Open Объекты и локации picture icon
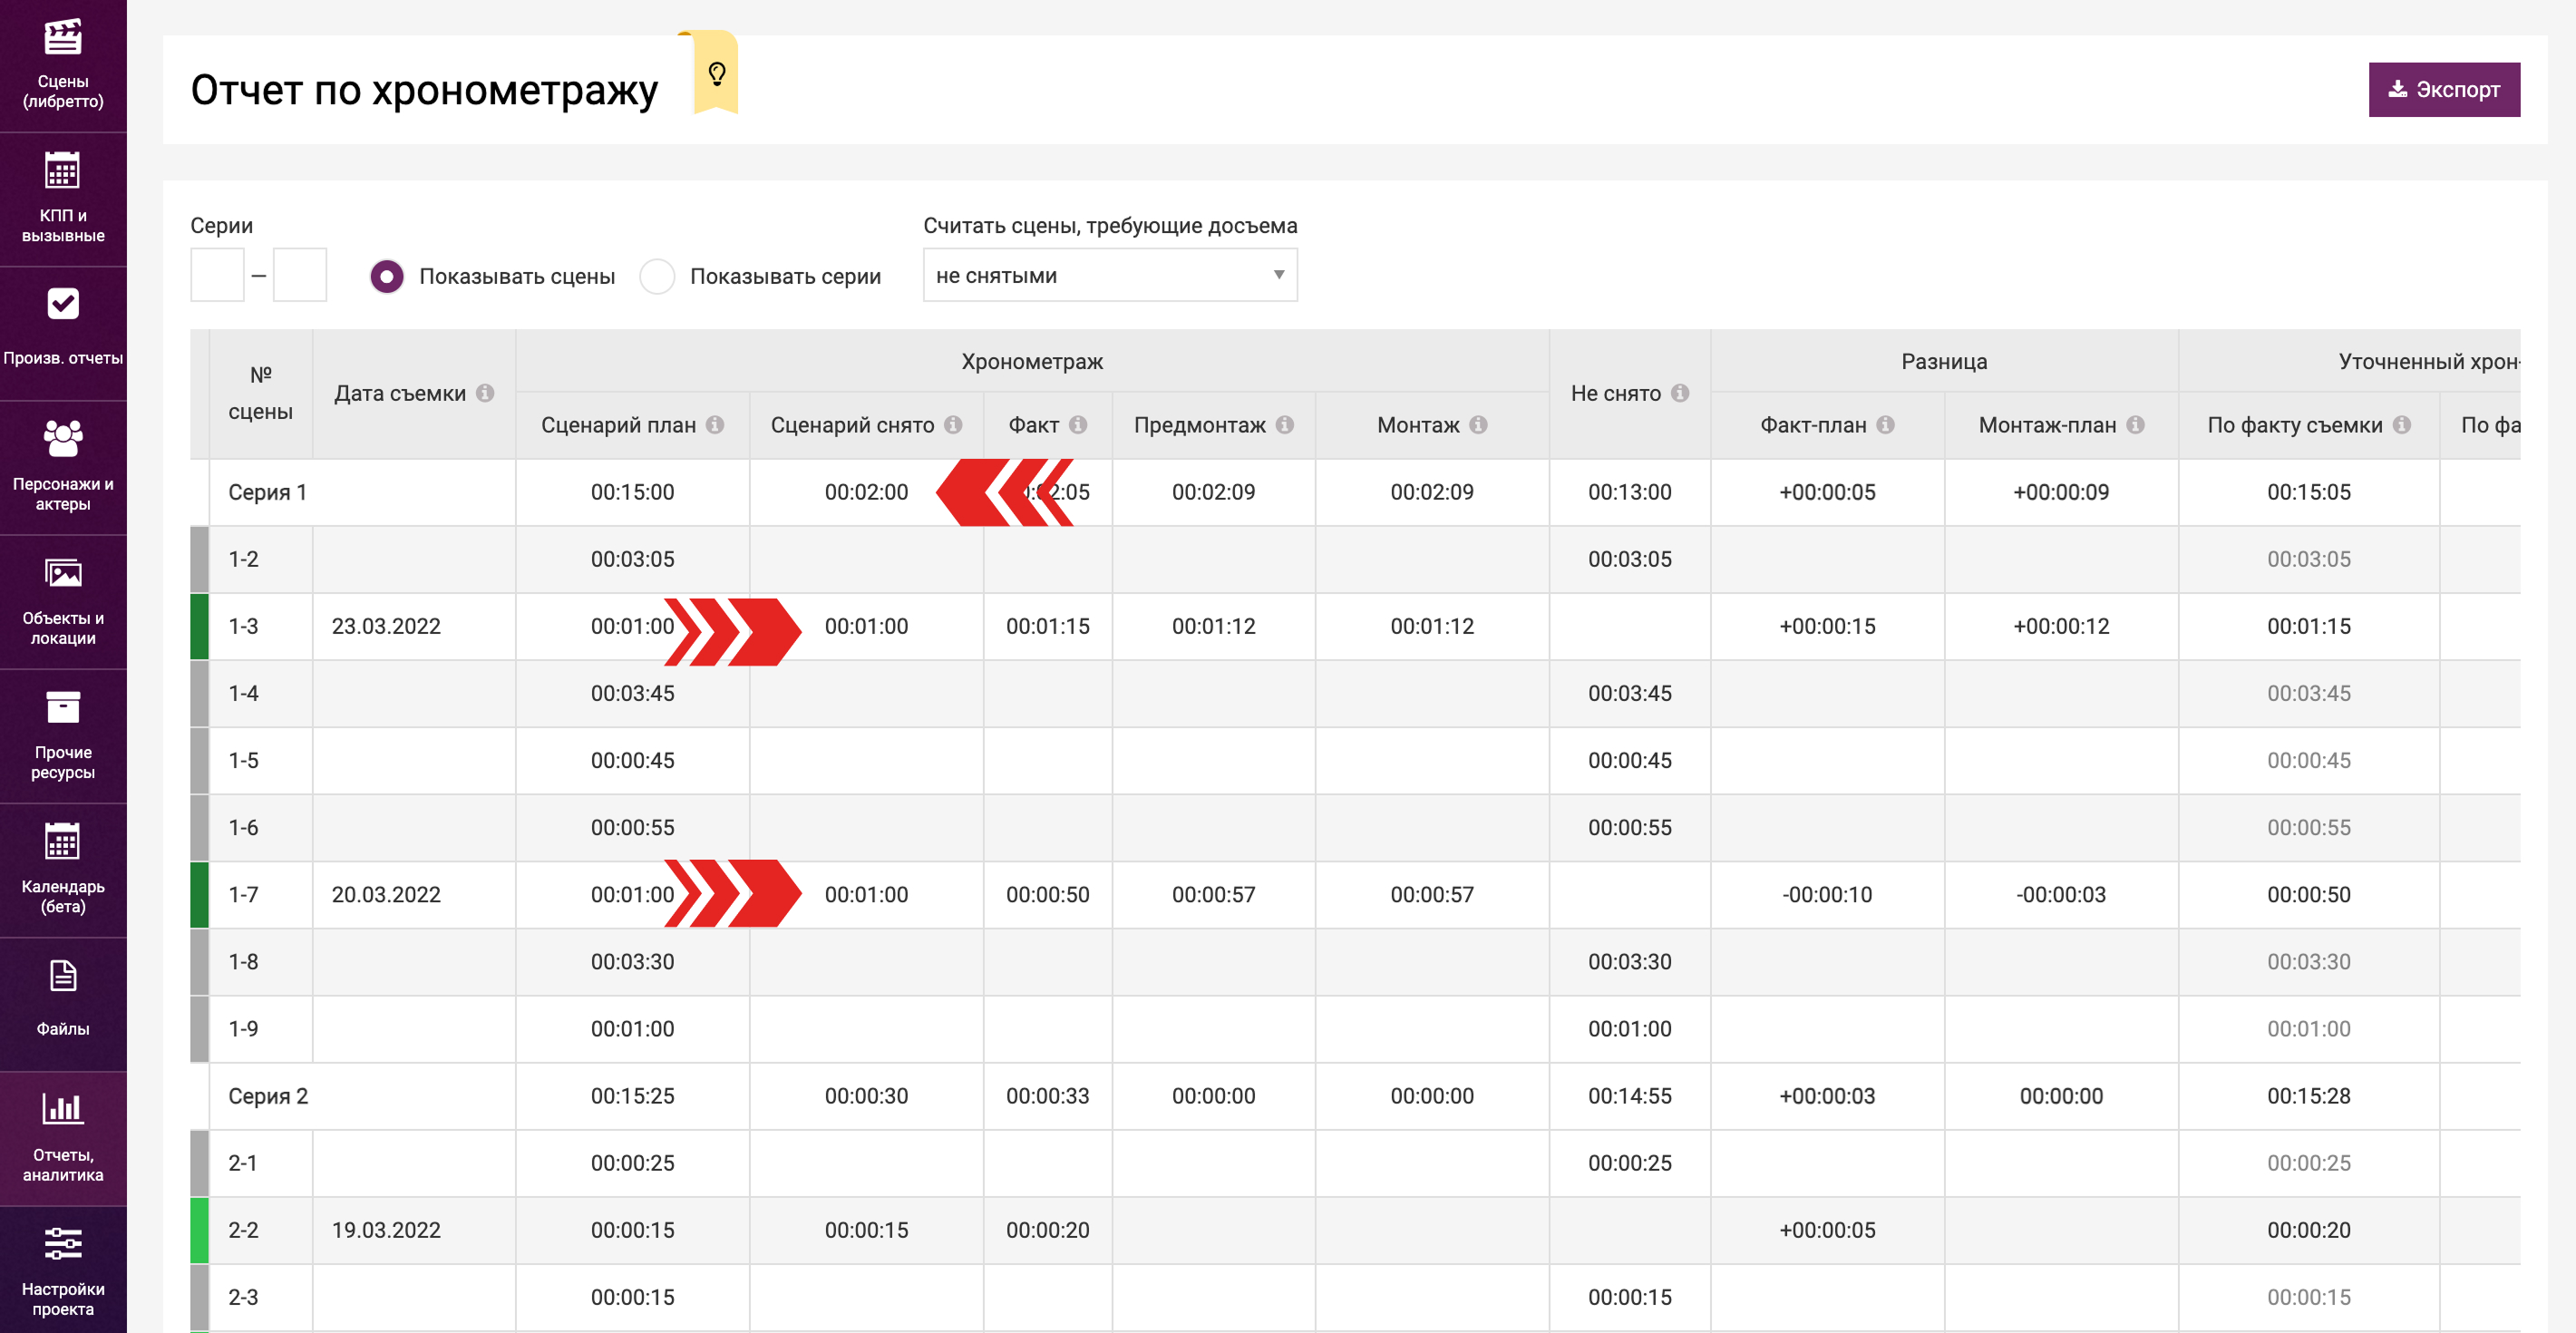Screen dimensions: 2576x1333 [63, 573]
